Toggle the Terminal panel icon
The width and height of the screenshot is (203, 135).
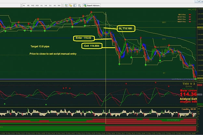[x=75, y=6]
